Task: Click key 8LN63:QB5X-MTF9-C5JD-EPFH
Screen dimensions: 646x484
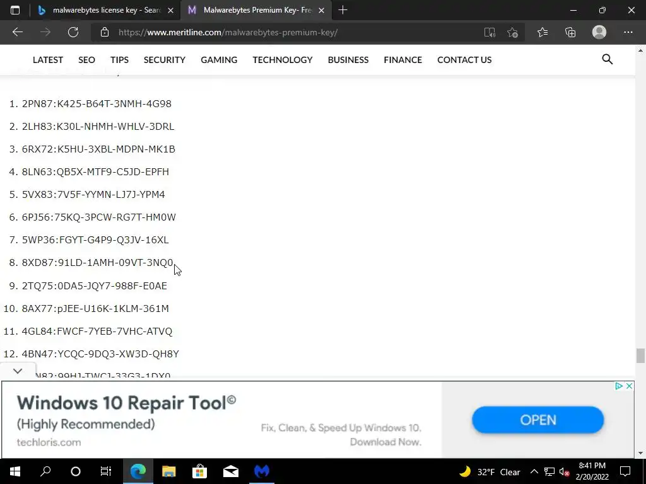Action: click(x=95, y=171)
